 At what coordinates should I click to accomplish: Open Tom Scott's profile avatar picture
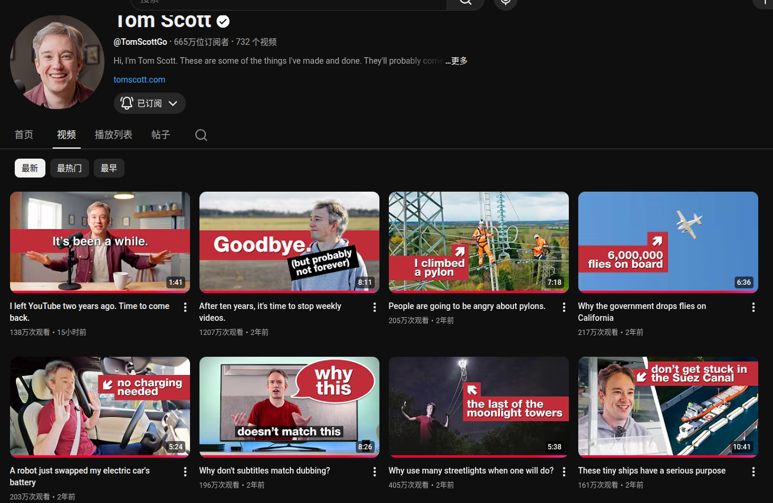click(x=57, y=62)
